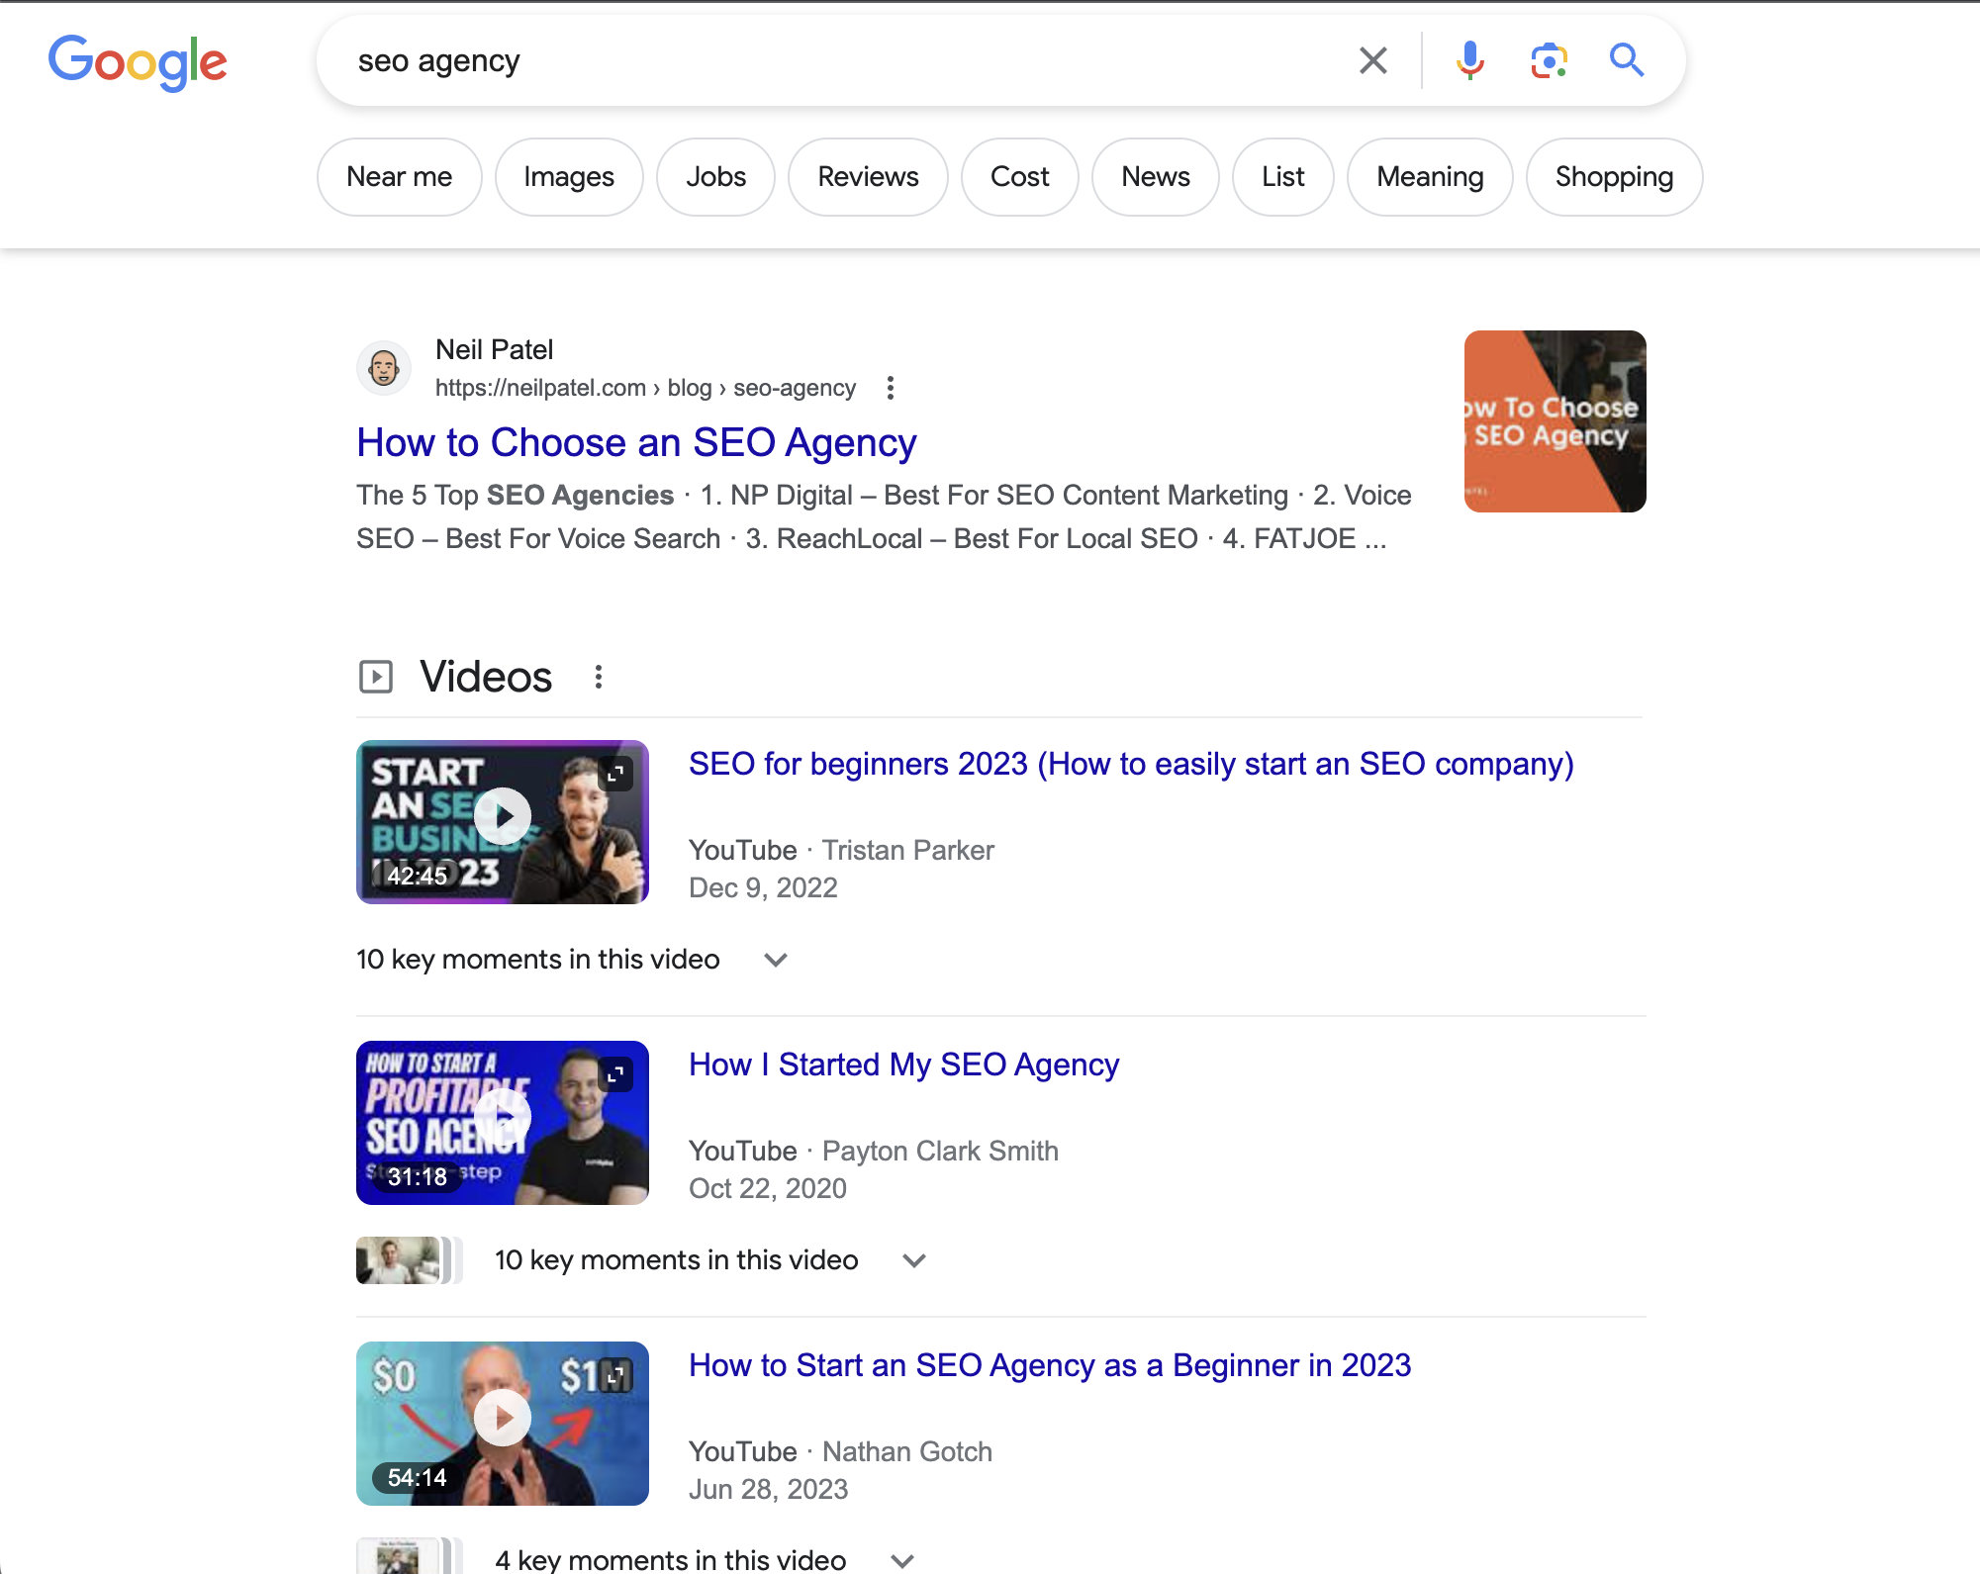Image resolution: width=1980 pixels, height=1574 pixels.
Task: Select the News filter chip
Action: click(1156, 177)
